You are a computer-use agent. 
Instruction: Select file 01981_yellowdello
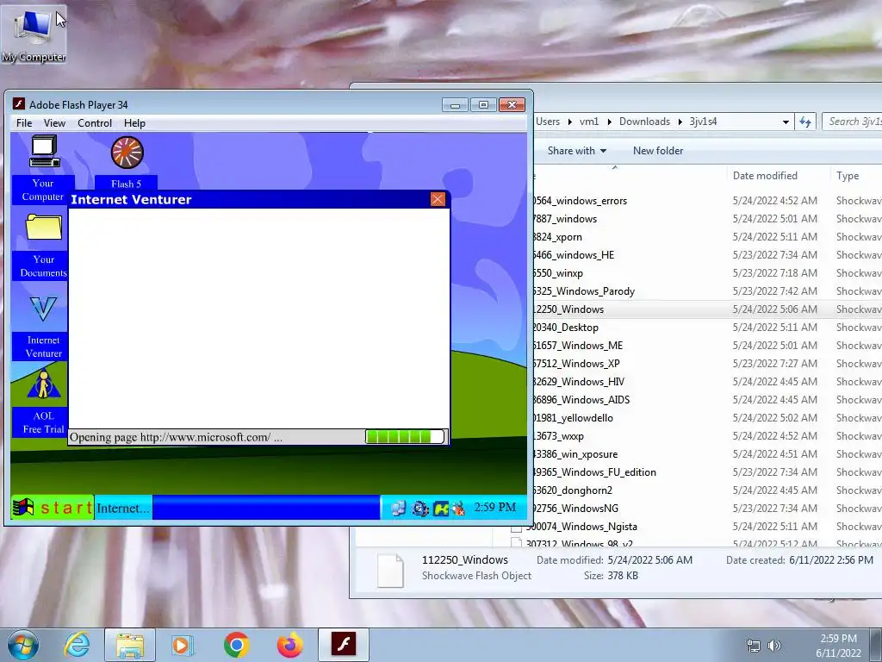pyautogui.click(x=573, y=418)
